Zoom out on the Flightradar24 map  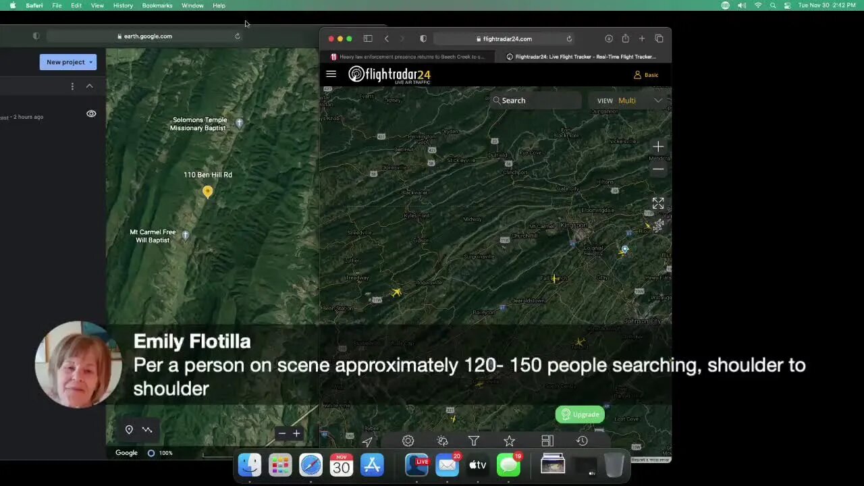point(658,169)
